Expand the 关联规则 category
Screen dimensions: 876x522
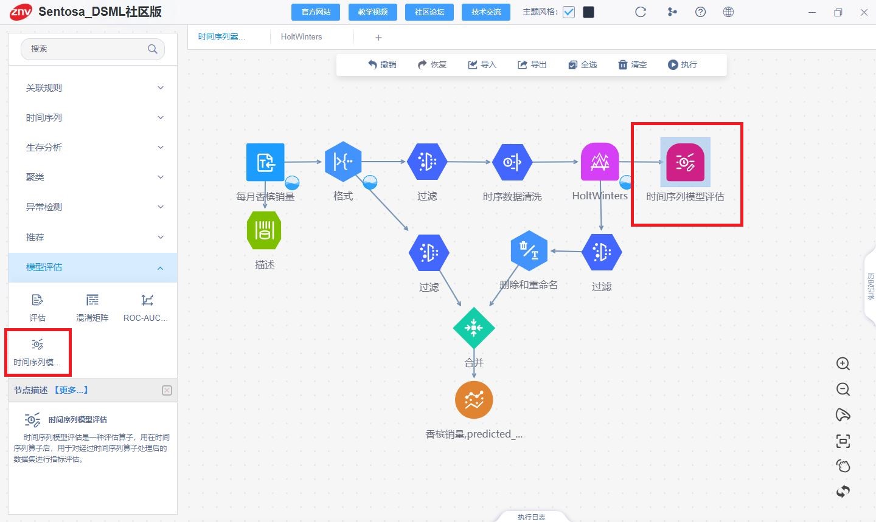(92, 88)
